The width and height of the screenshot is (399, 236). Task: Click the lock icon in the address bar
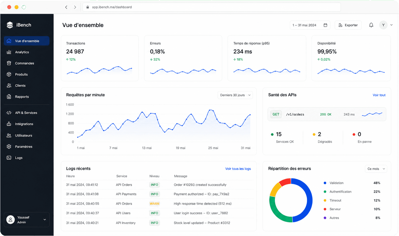coord(87,7)
